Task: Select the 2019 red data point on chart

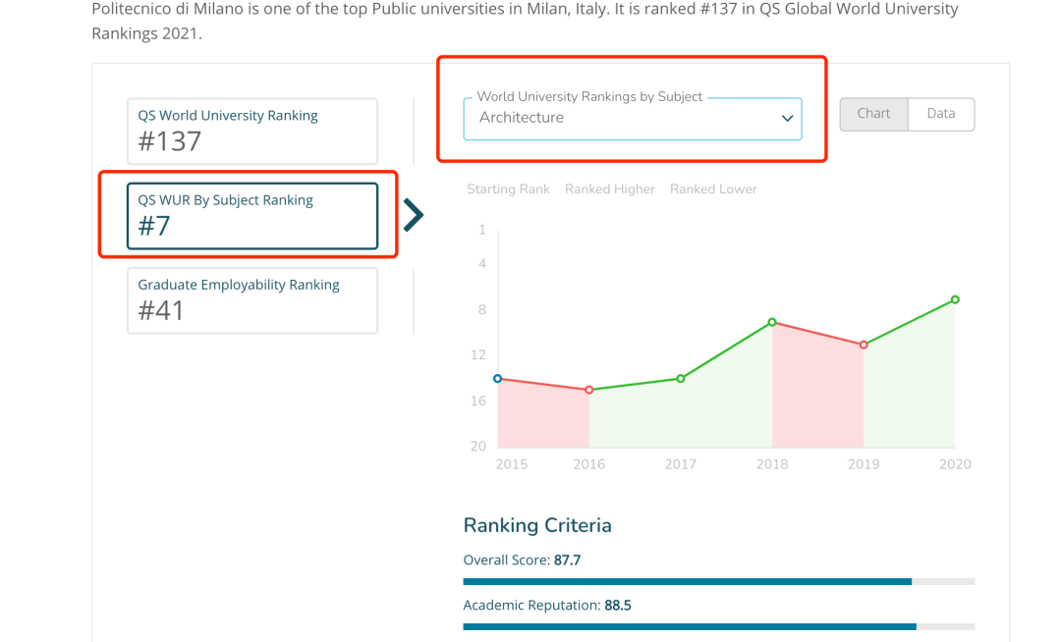Action: [864, 345]
